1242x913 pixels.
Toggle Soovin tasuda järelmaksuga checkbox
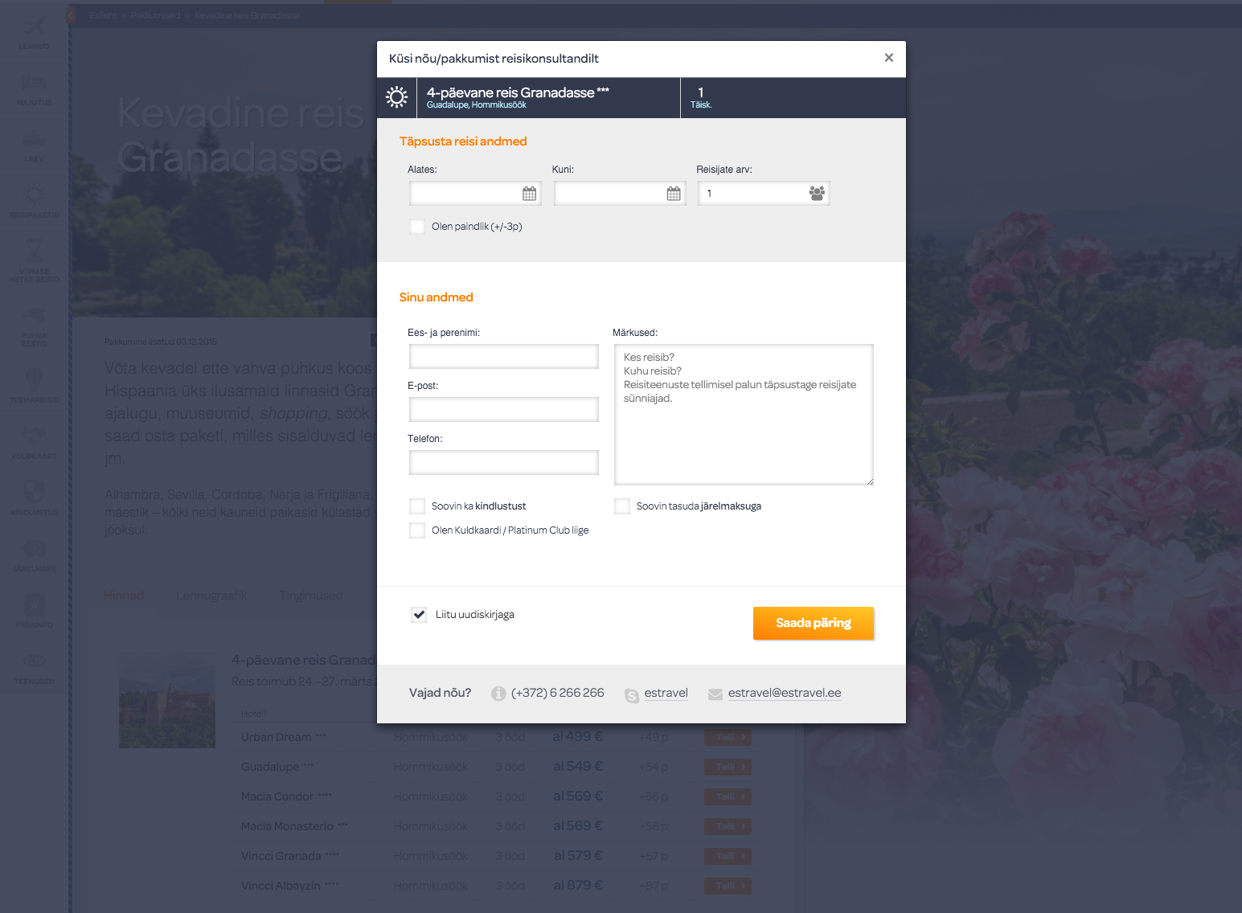pyautogui.click(x=622, y=506)
